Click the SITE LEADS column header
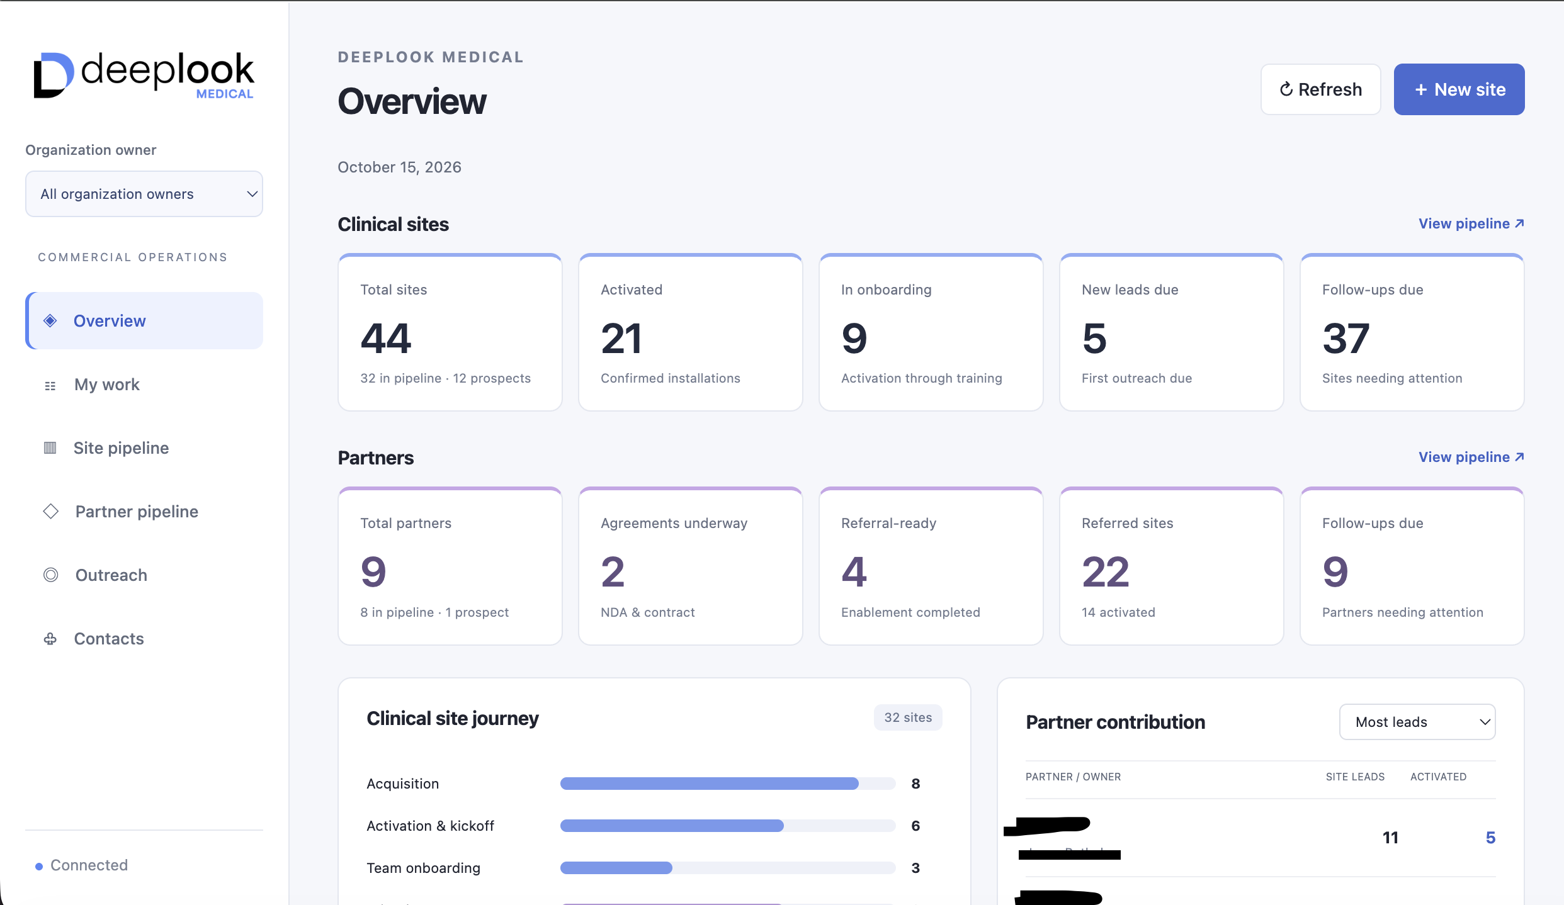Viewport: 1564px width, 905px height. [x=1355, y=777]
